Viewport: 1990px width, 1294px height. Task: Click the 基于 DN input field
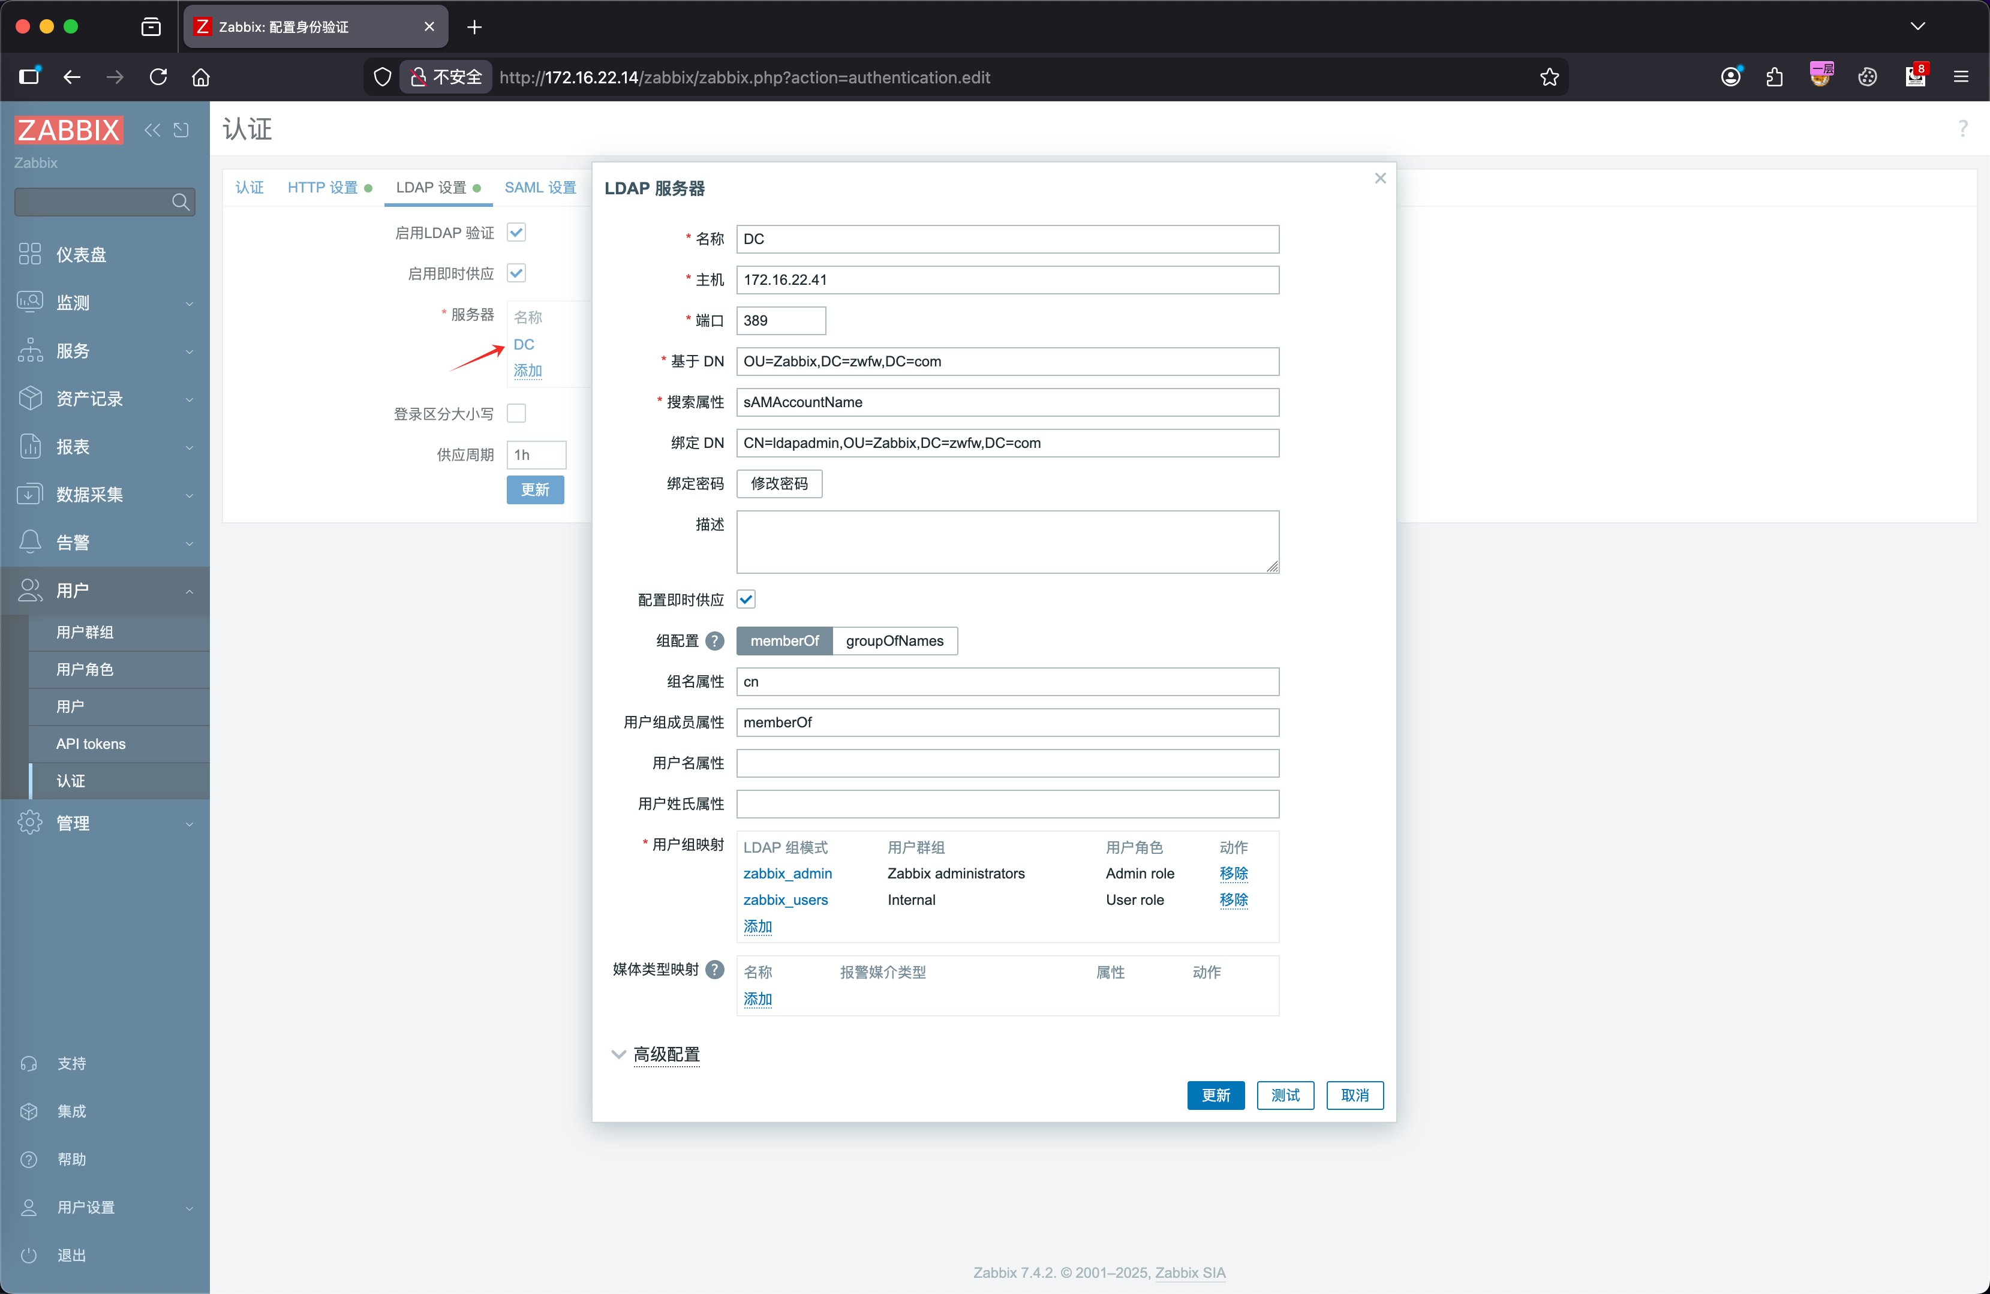tap(1007, 361)
